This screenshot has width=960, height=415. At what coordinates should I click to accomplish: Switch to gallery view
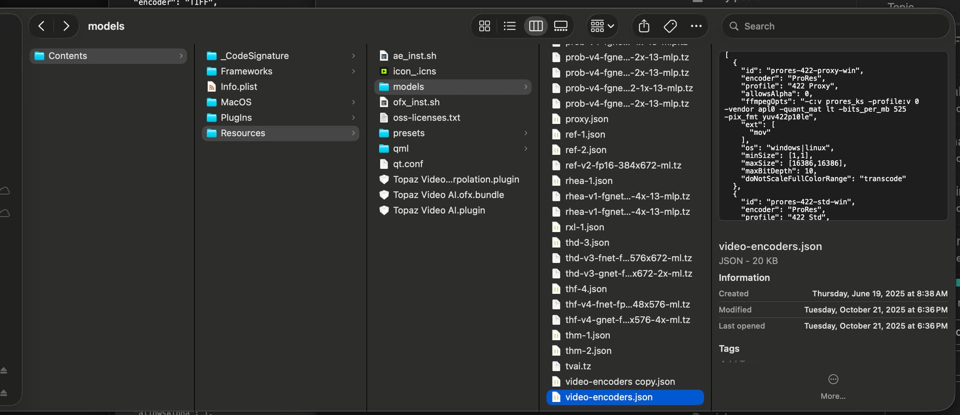(x=561, y=26)
